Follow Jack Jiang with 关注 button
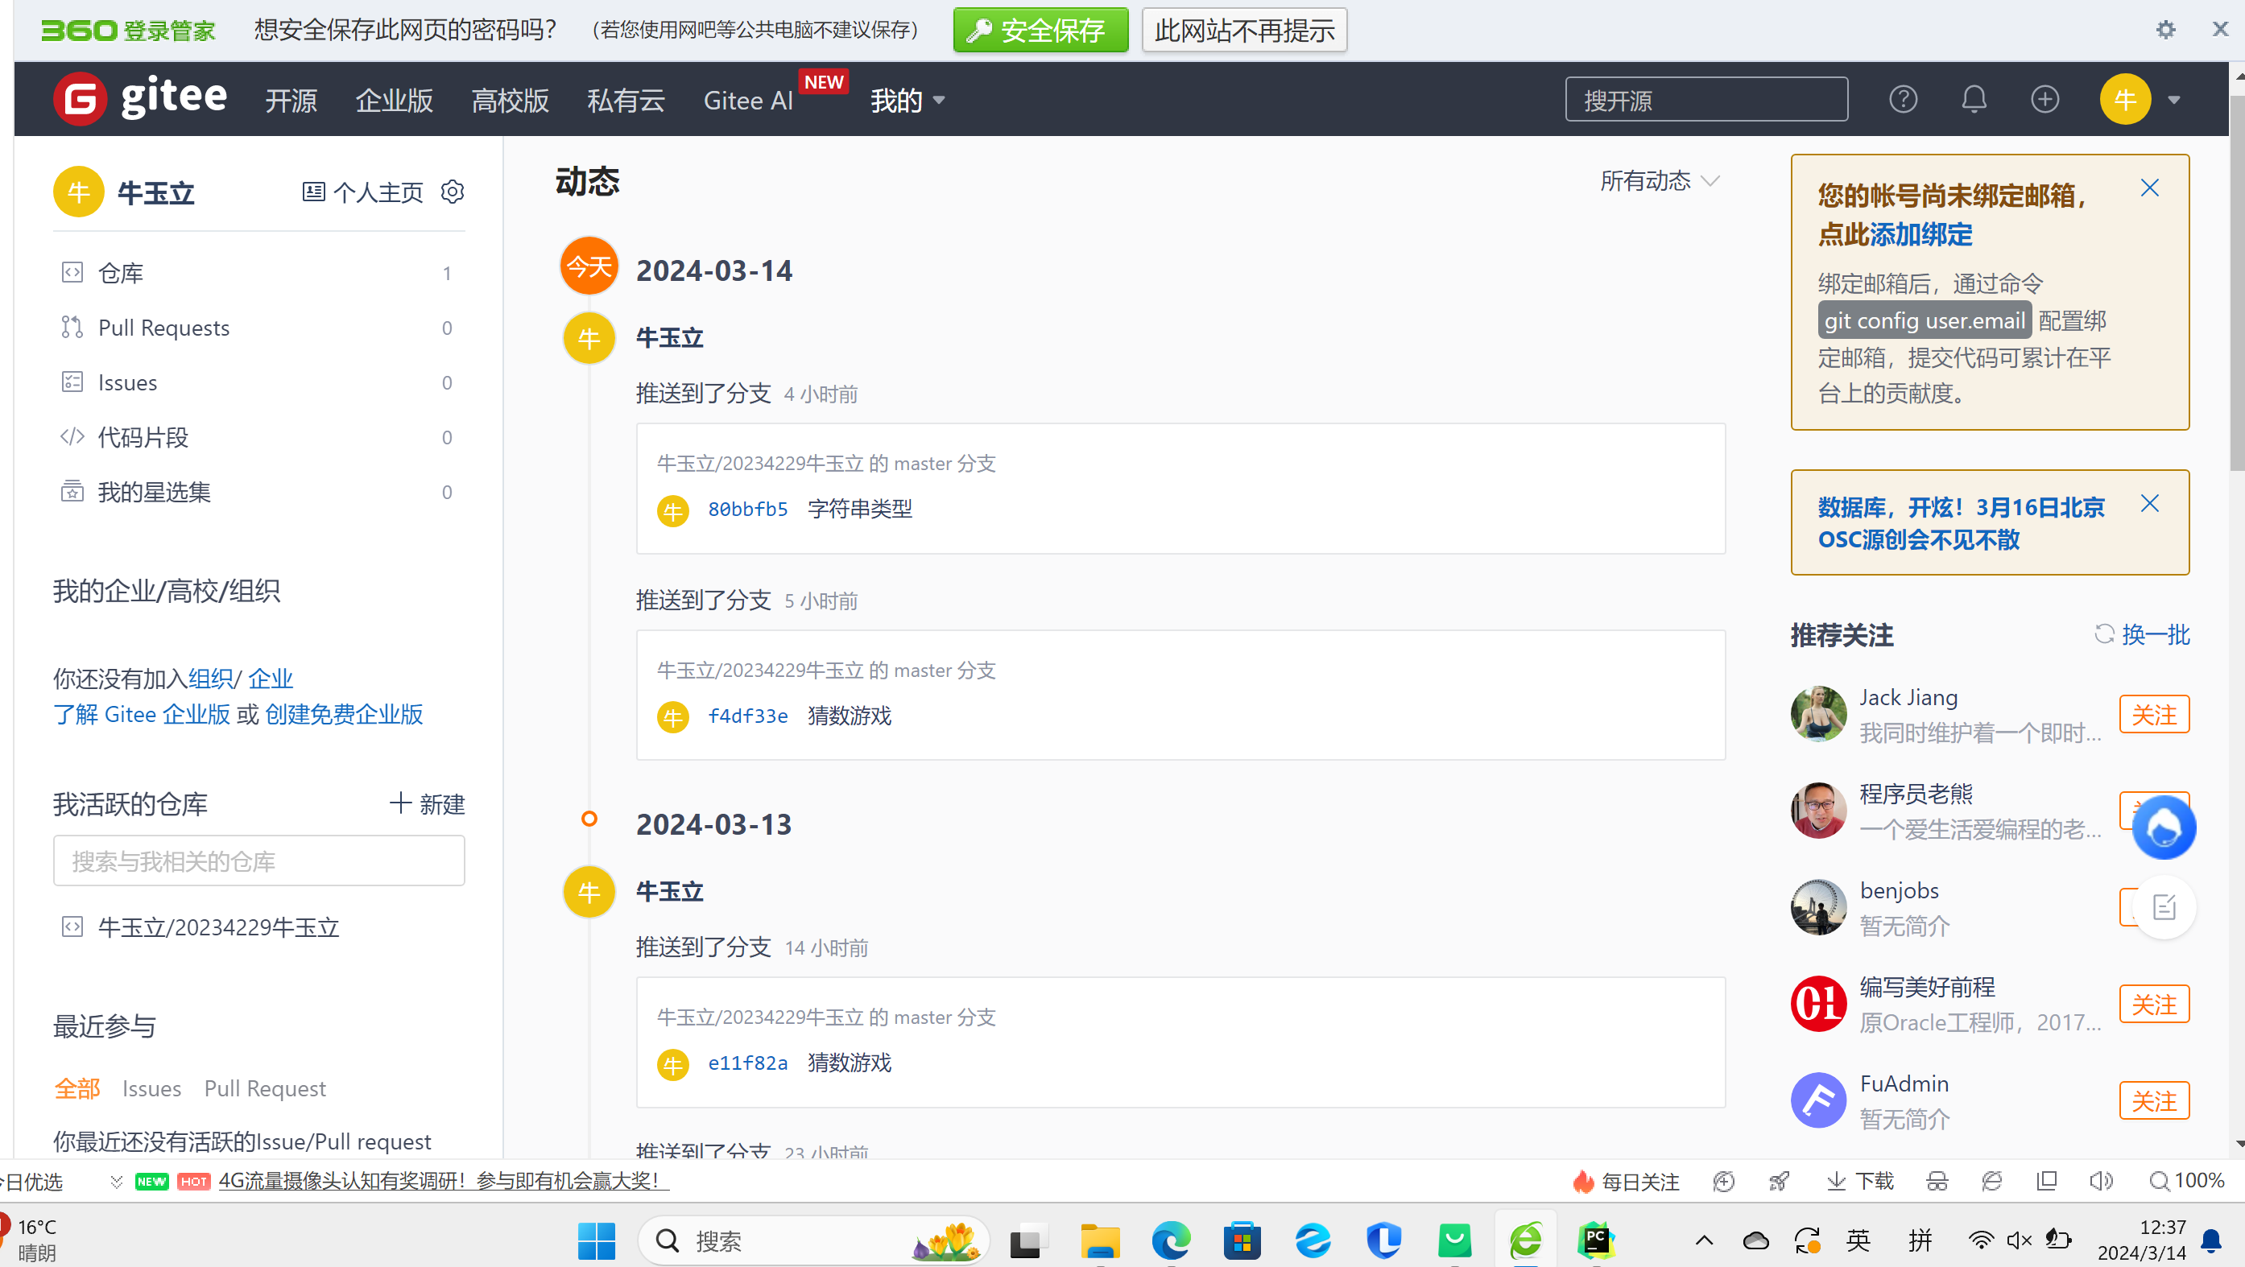 tap(2153, 715)
